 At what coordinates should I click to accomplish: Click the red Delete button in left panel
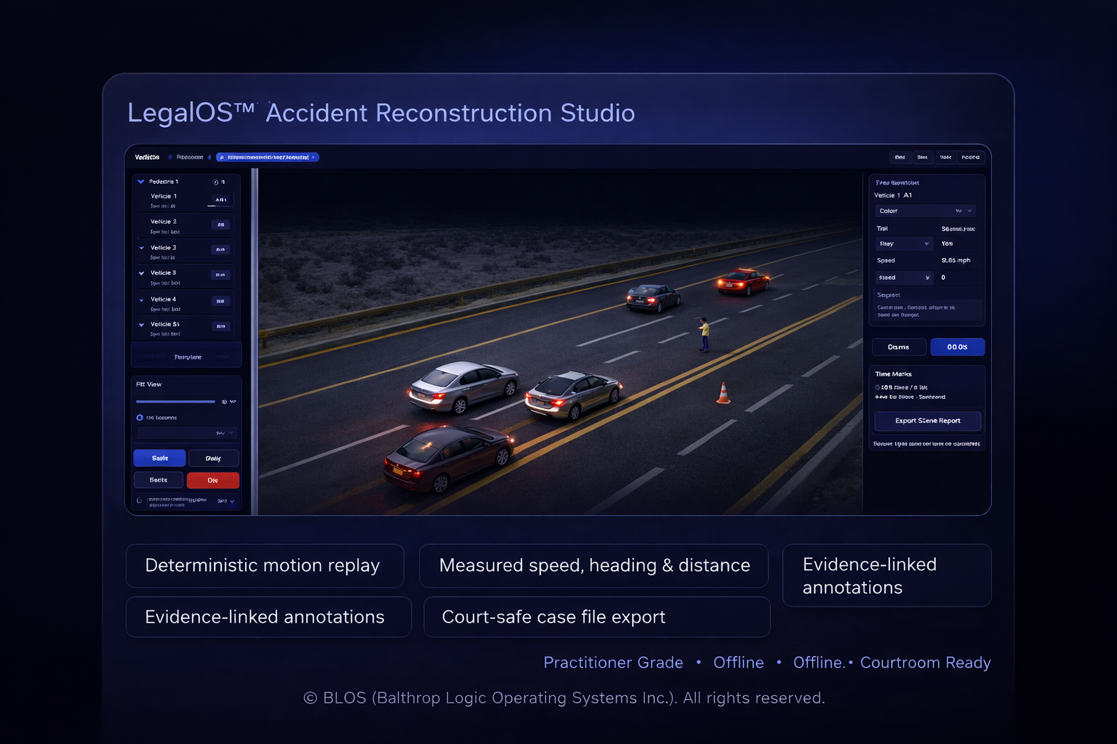[x=213, y=480]
